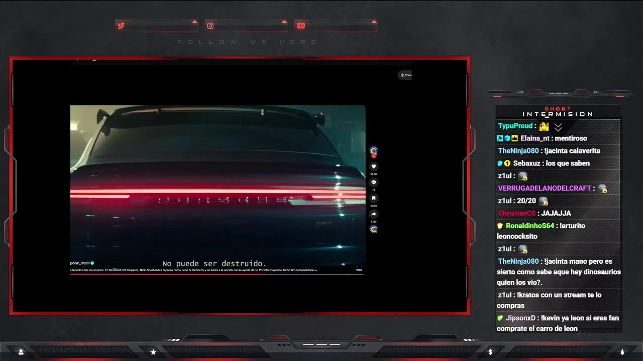
Task: Like the video with the heart icon
Action: (x=374, y=166)
